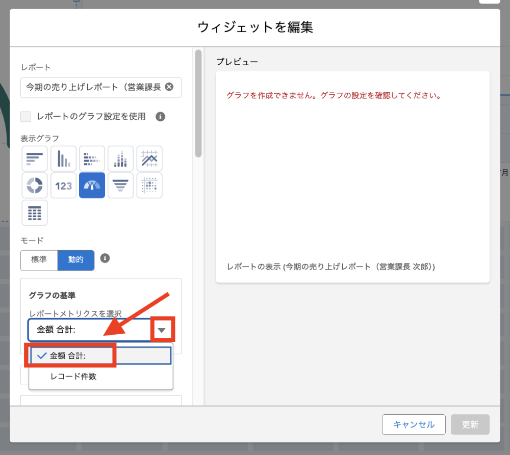Switch mode to 動的

[75, 260]
